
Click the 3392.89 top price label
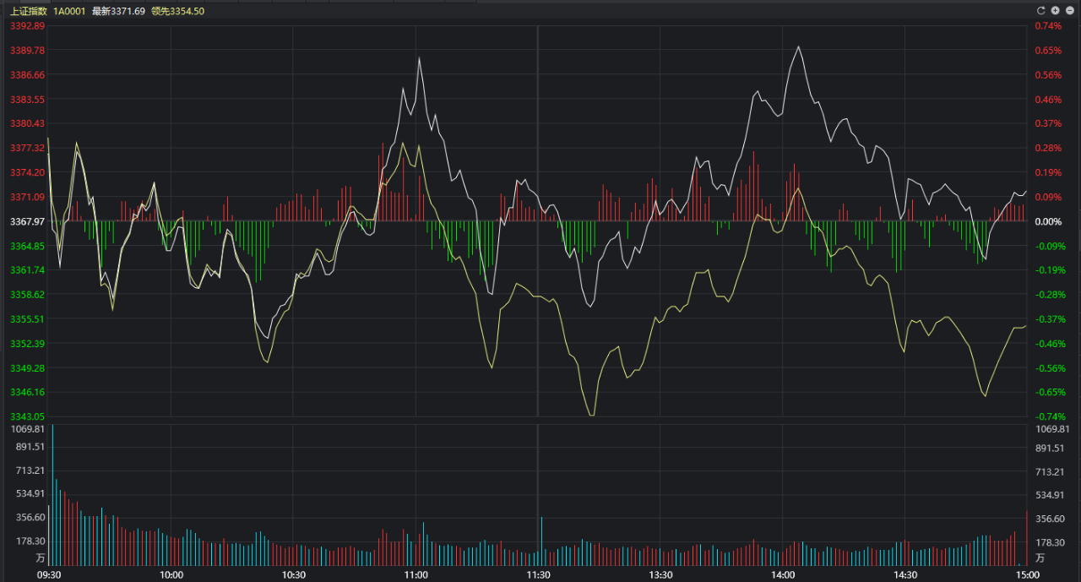(x=27, y=26)
